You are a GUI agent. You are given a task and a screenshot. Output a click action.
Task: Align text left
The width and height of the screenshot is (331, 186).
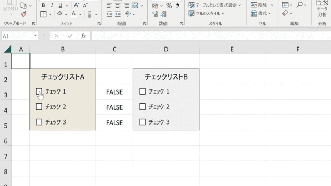pos(109,5)
